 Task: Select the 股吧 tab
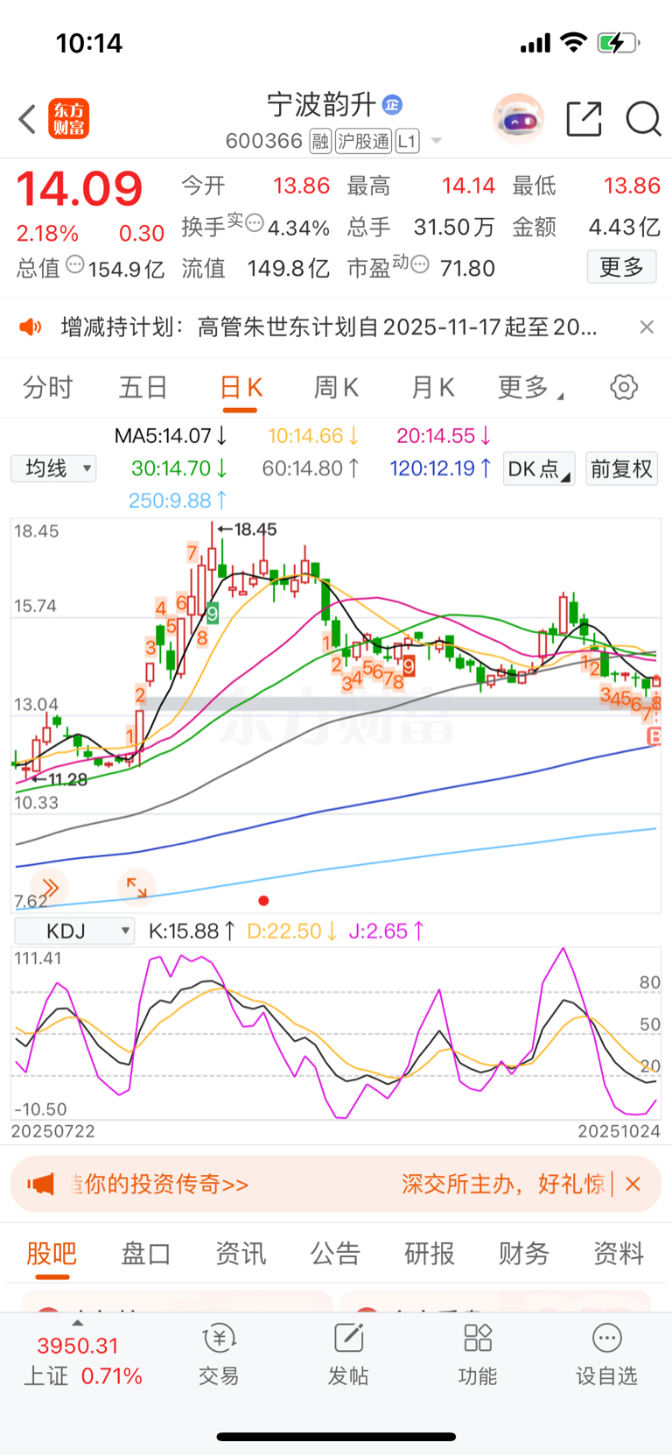coord(52,1254)
